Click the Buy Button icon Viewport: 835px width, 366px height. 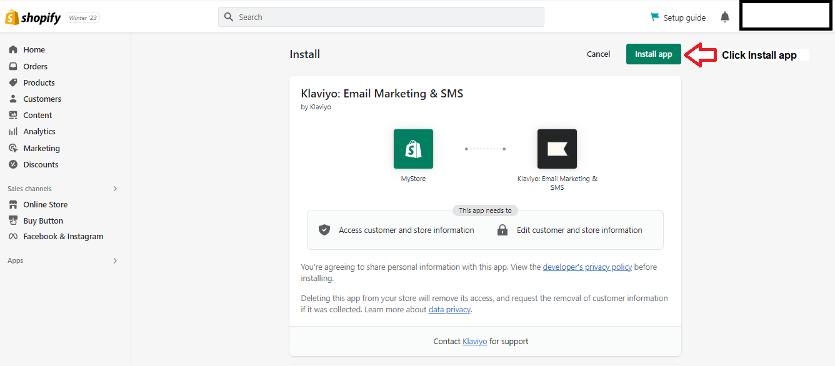click(12, 220)
